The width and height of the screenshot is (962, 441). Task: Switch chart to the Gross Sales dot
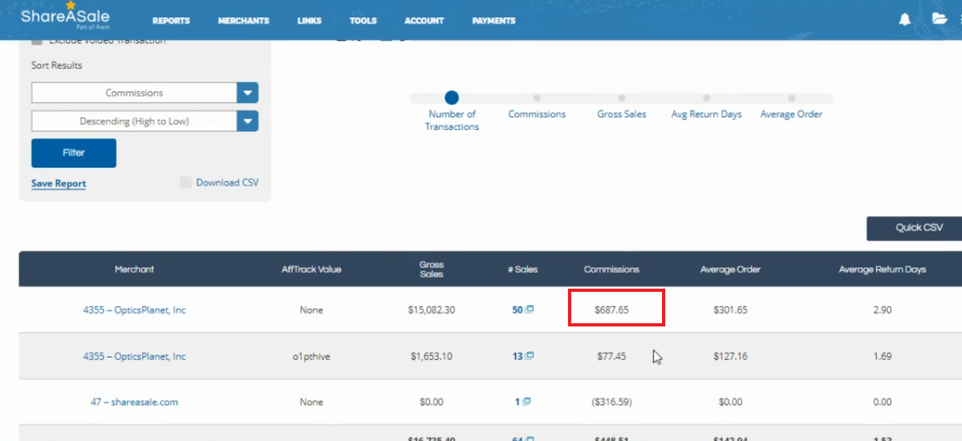click(622, 98)
